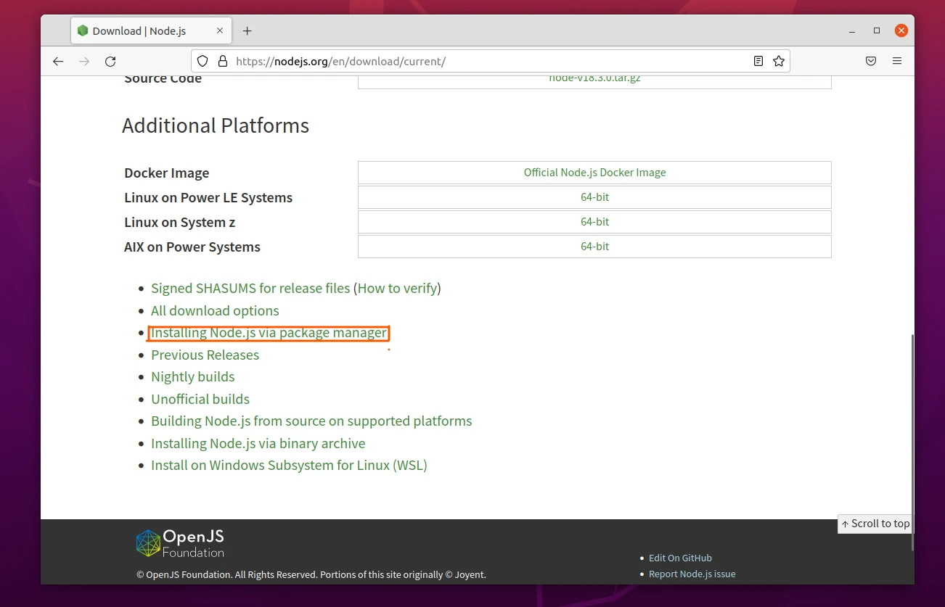Click the page reload icon
945x607 pixels.
point(110,62)
